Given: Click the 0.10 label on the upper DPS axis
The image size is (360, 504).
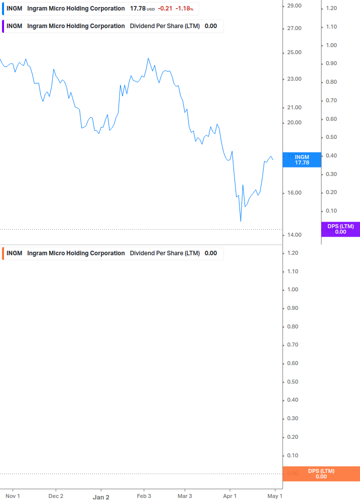Looking at the screenshot, I should click(331, 211).
